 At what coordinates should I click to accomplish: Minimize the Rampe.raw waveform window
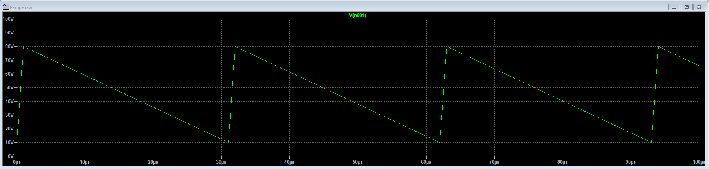(674, 7)
